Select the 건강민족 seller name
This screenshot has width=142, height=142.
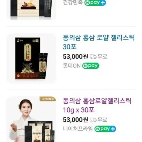[x=73, y=2]
